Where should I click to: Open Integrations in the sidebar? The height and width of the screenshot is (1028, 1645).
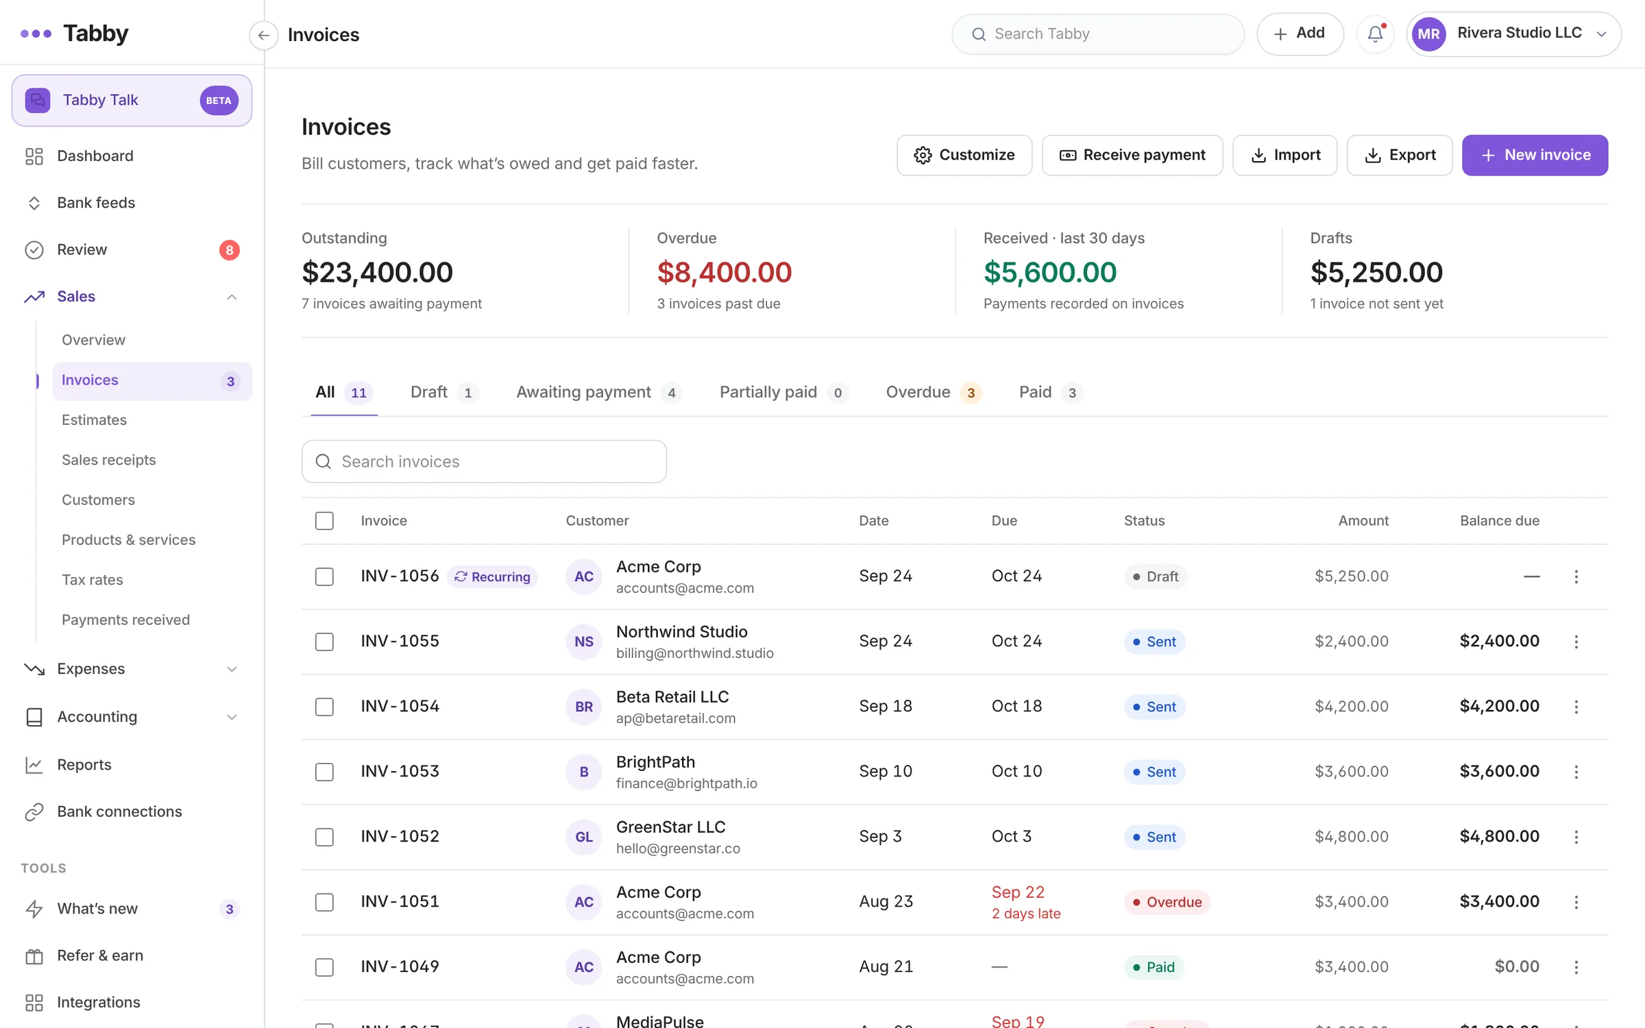132,1003
